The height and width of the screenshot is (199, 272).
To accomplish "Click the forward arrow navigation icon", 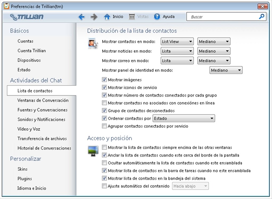I will pyautogui.click(x=94, y=17).
